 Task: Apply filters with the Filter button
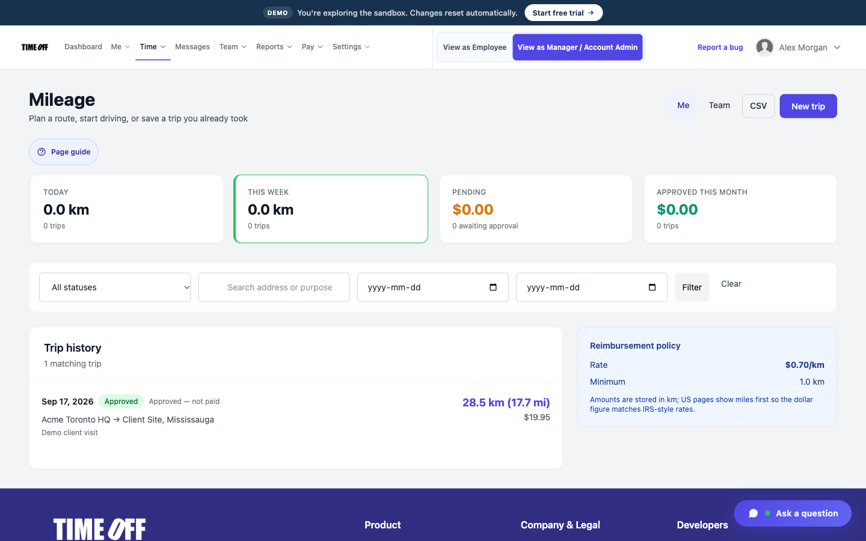pyautogui.click(x=692, y=287)
